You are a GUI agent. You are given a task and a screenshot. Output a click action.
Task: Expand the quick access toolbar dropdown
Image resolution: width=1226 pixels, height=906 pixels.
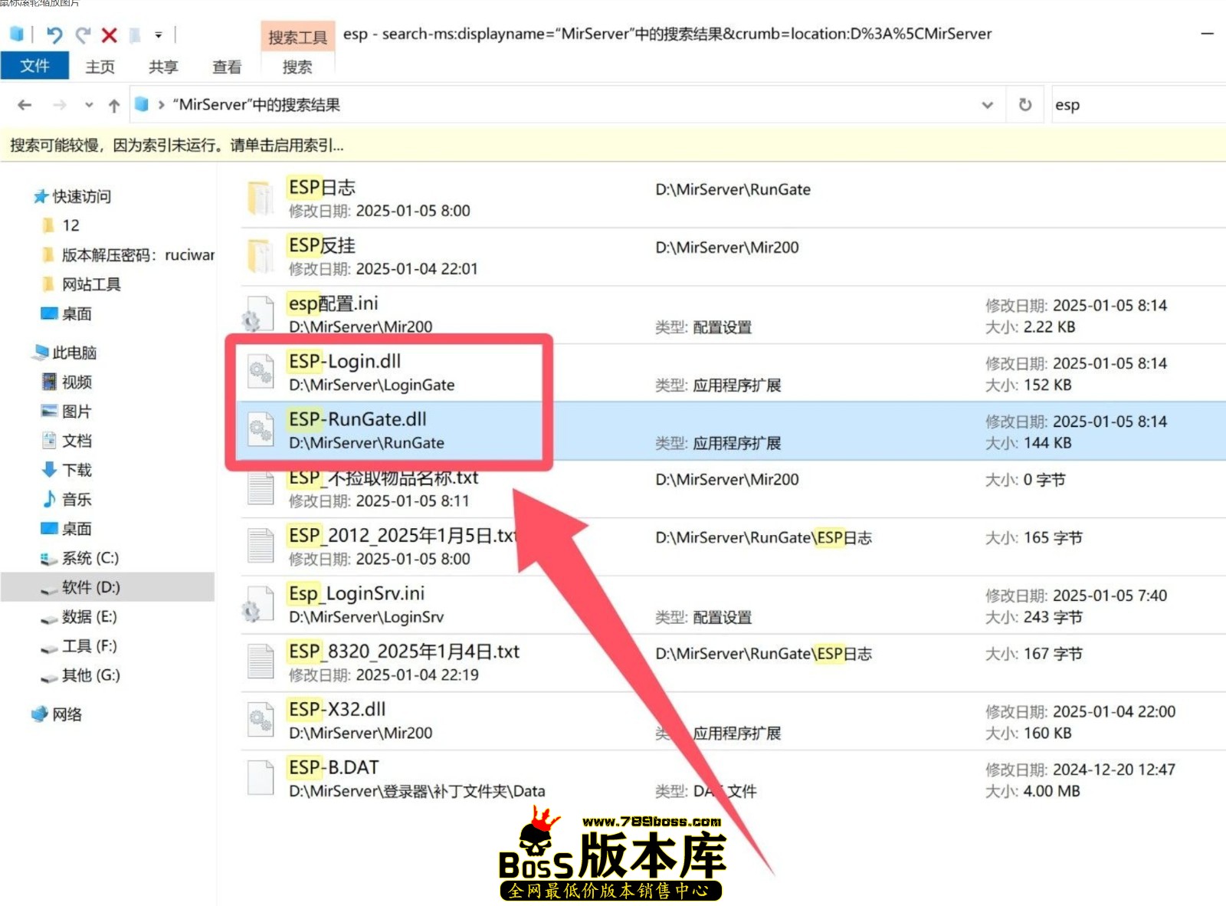coord(159,34)
